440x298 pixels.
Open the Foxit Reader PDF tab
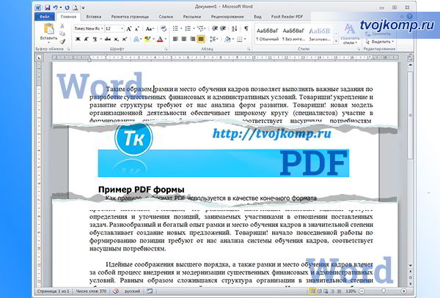point(287,17)
